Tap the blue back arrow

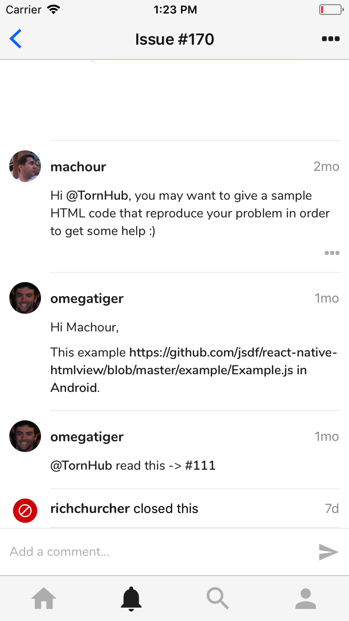(15, 39)
